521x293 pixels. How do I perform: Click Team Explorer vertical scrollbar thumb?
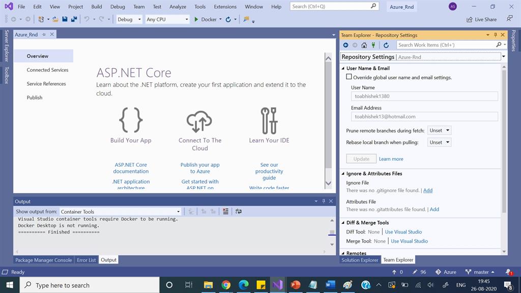[504, 141]
